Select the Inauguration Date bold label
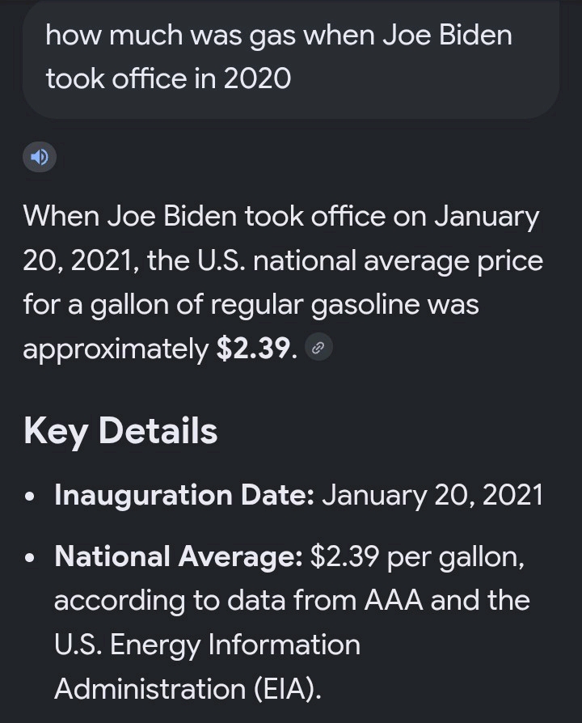This screenshot has width=582, height=723. click(184, 496)
